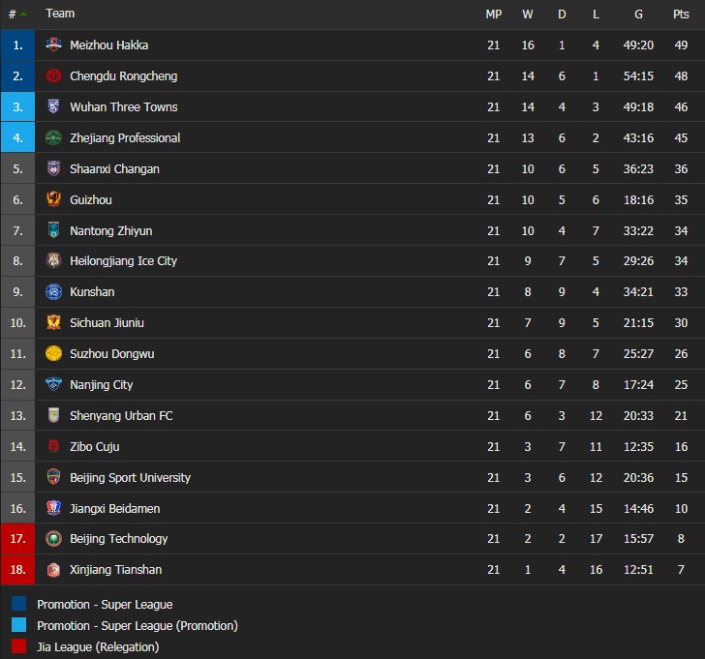The image size is (705, 659).
Task: Sort standings by MP column header
Action: (x=494, y=15)
